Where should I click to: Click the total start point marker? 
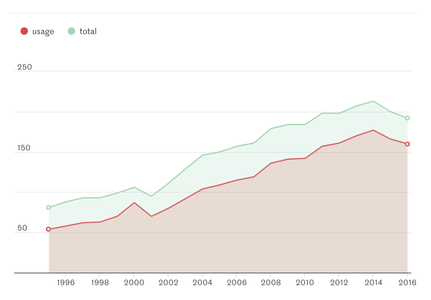coord(48,207)
